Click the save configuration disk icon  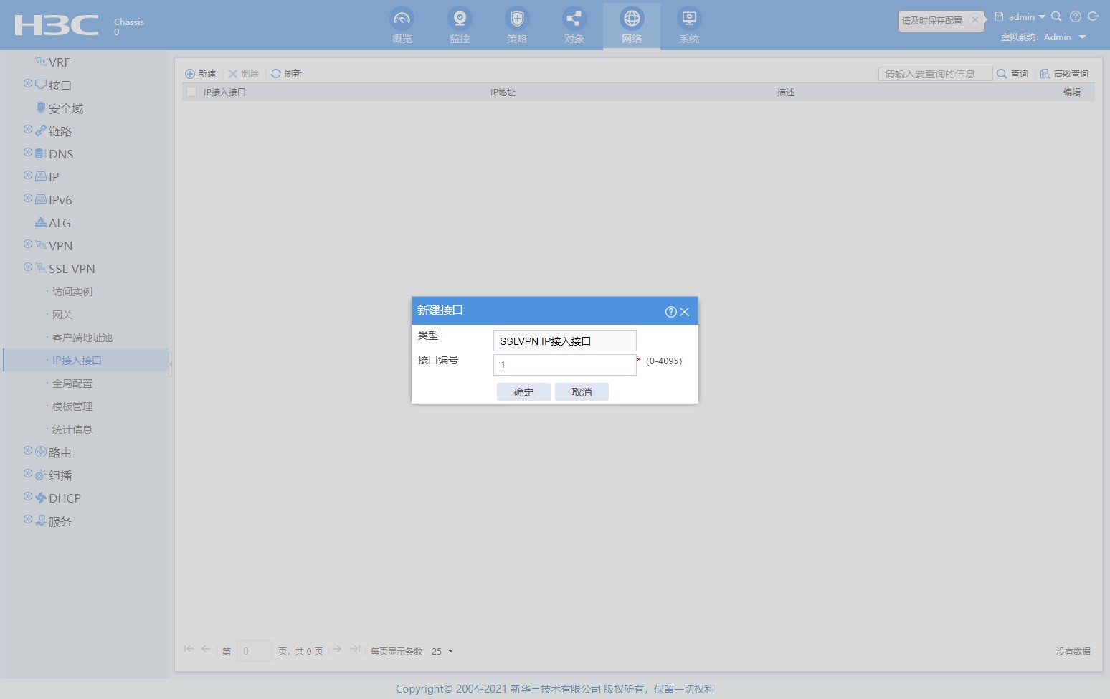coord(998,16)
